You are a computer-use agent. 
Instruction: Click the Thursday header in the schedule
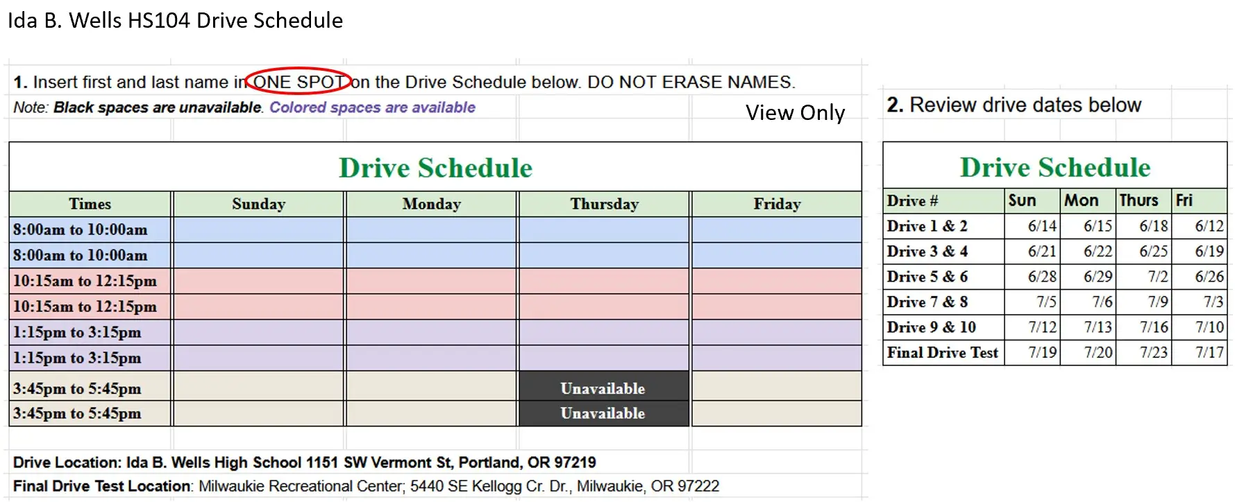(x=604, y=204)
